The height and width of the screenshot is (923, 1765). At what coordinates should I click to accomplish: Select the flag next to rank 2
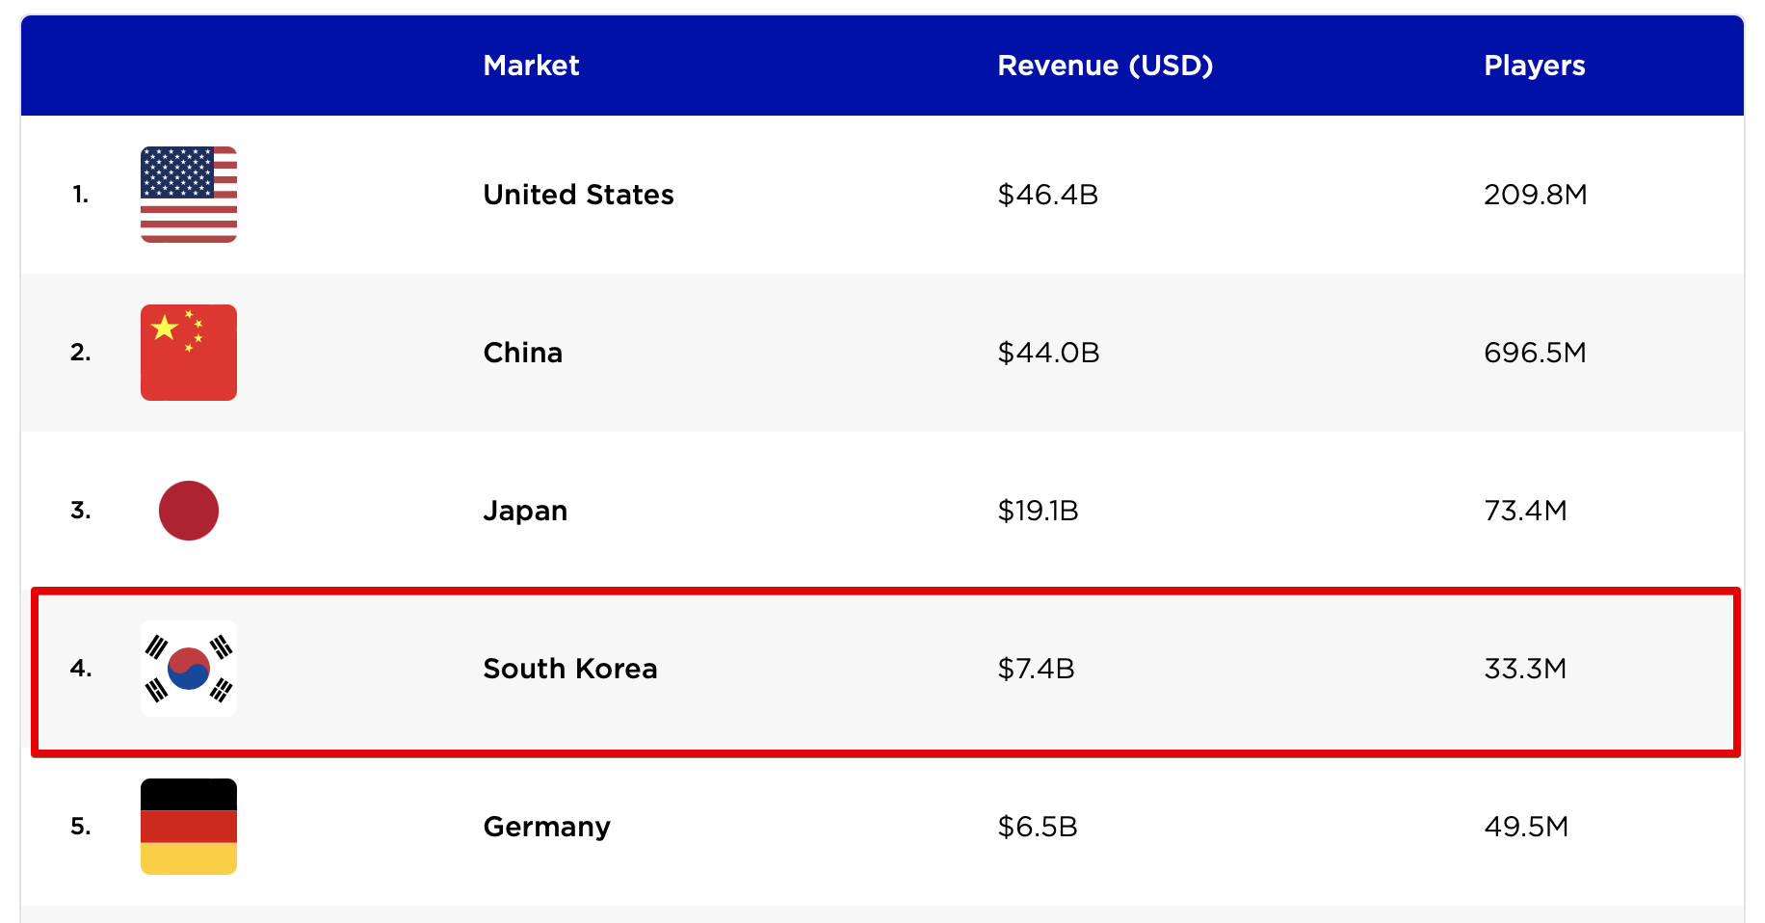(x=189, y=353)
